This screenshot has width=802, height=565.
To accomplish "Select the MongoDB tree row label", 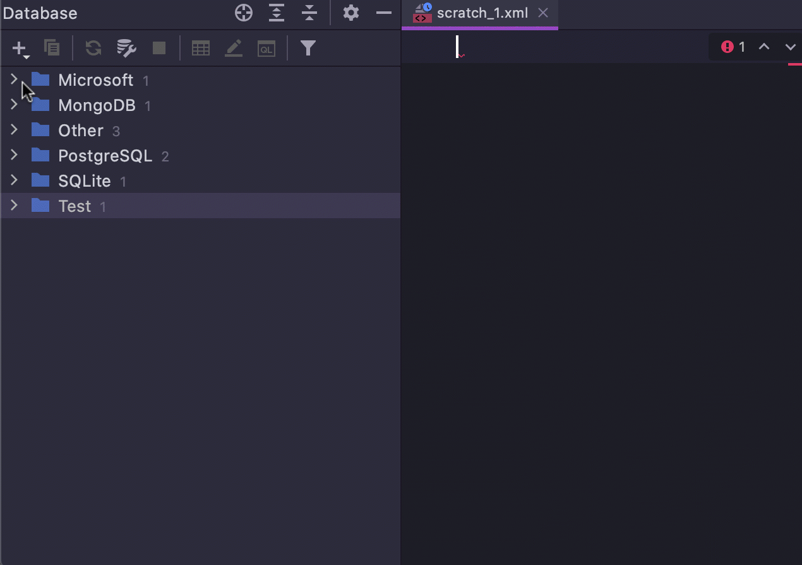I will (97, 105).
